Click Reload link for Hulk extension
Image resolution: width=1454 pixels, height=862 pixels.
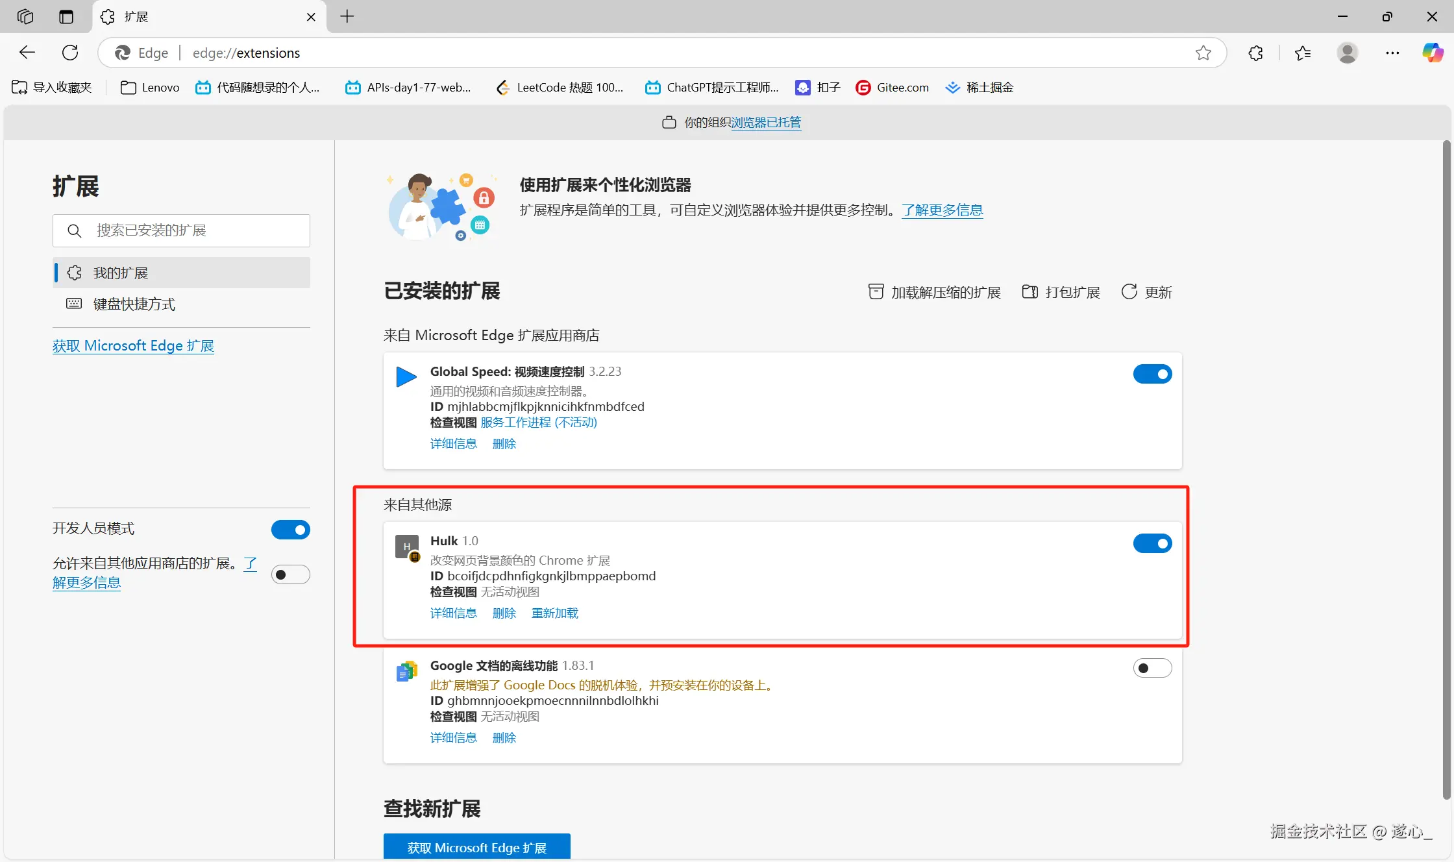coord(554,613)
